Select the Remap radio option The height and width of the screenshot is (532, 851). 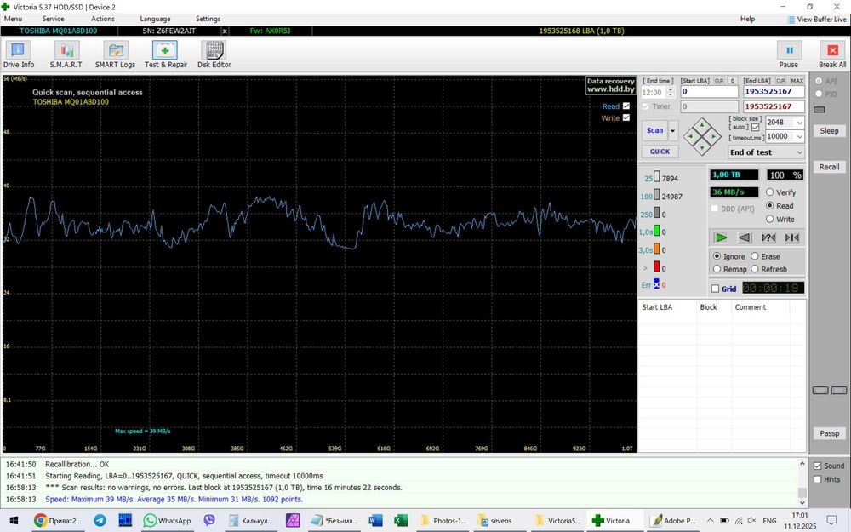(x=717, y=269)
